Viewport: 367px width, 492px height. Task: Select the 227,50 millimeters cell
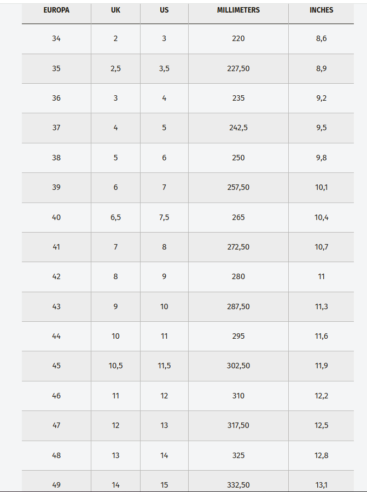tap(238, 68)
